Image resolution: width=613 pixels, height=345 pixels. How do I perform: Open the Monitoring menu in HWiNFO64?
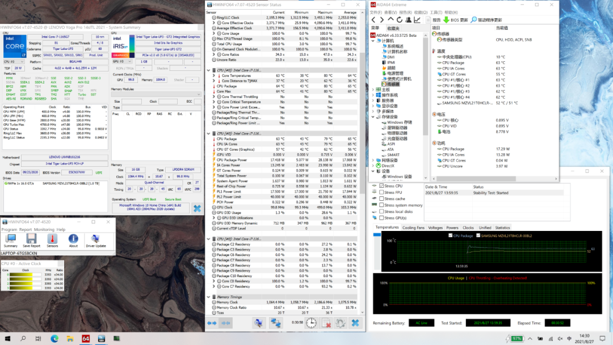[45, 230]
